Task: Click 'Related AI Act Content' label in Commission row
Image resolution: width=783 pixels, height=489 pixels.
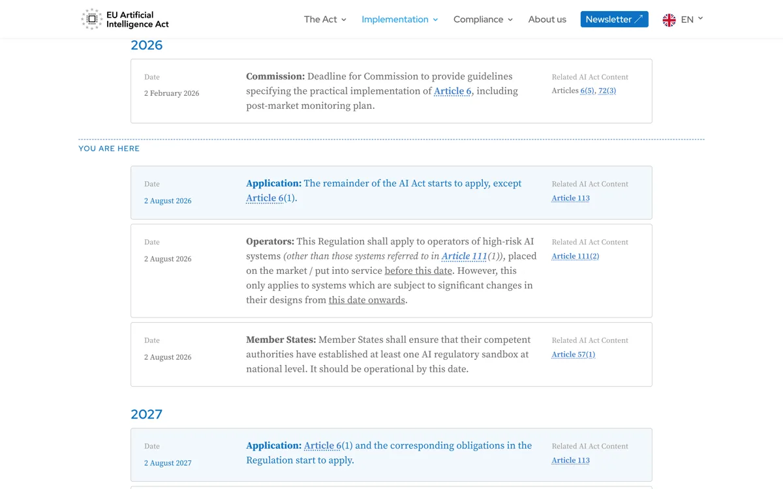Action: tap(590, 77)
